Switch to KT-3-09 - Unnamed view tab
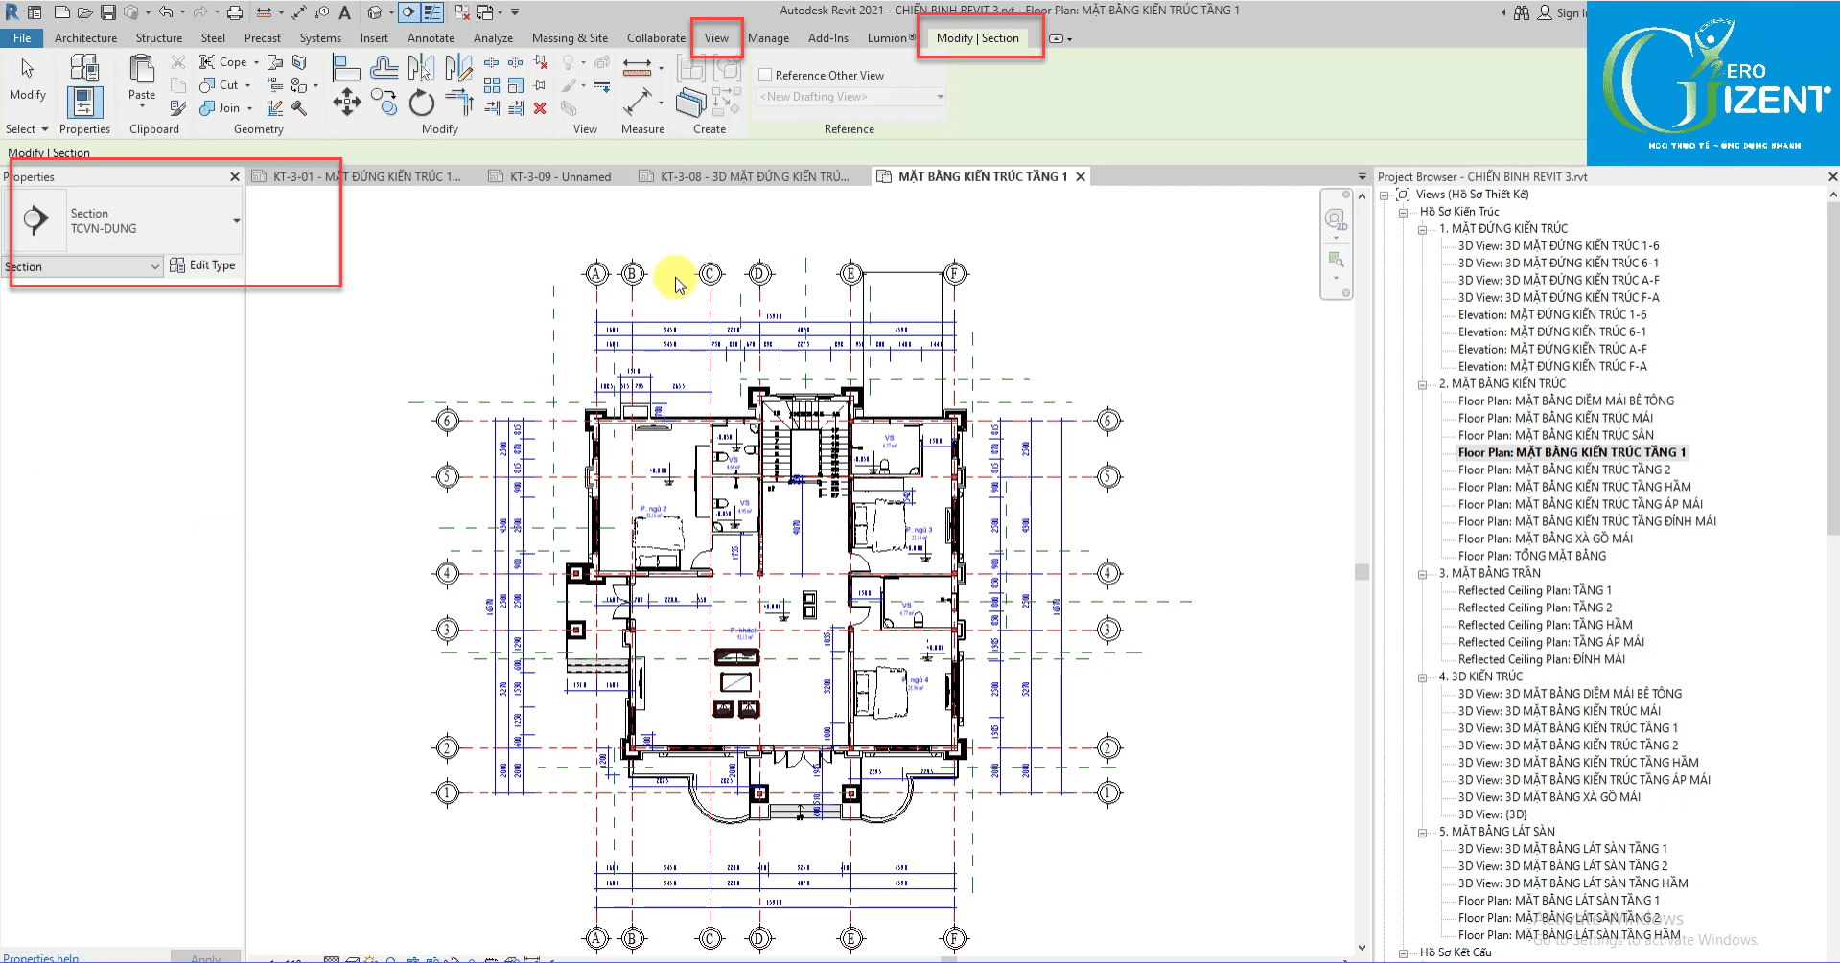The image size is (1840, 963). pyautogui.click(x=549, y=176)
